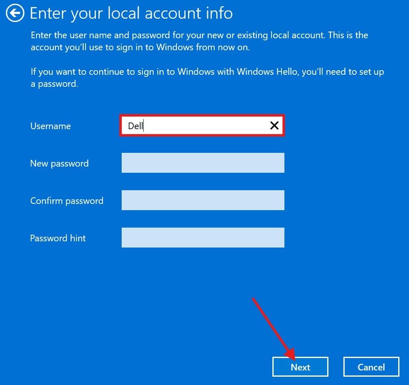Click the red arrow pointing at Next
Screen dimensions: 409x385
click(x=274, y=328)
